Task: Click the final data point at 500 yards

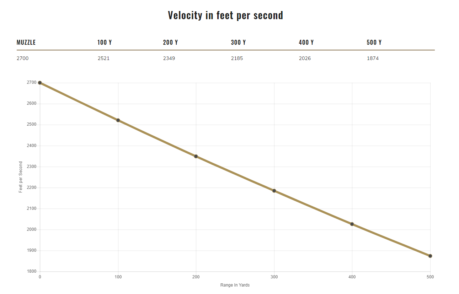Action: click(x=430, y=256)
